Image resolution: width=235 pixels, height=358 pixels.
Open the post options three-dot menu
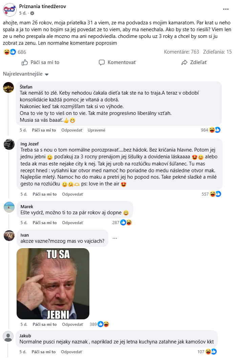tap(226, 9)
